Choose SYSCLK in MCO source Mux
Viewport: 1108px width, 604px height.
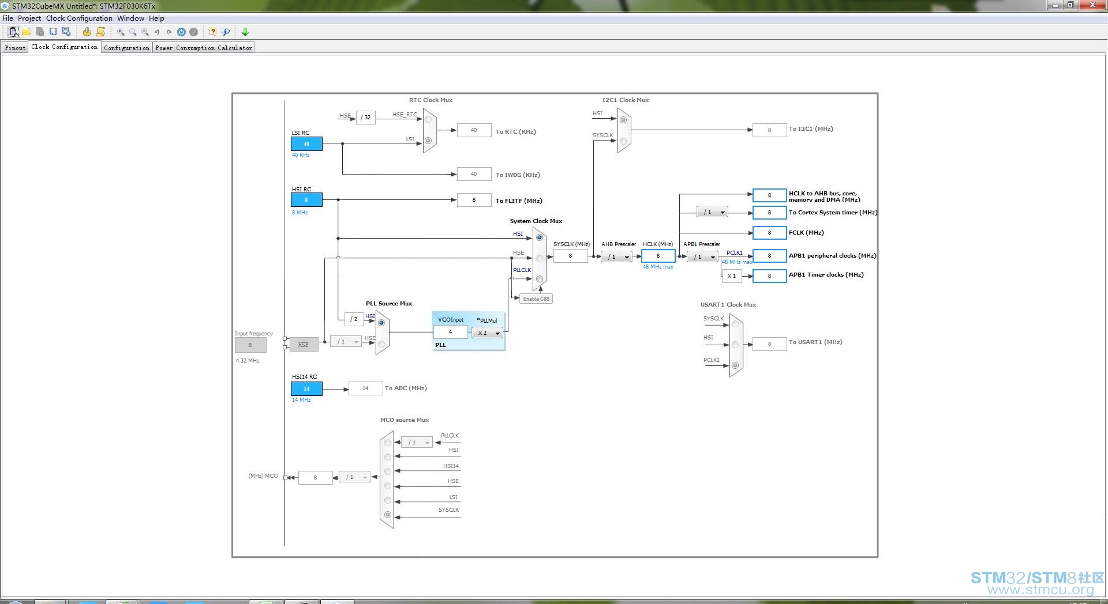(388, 515)
